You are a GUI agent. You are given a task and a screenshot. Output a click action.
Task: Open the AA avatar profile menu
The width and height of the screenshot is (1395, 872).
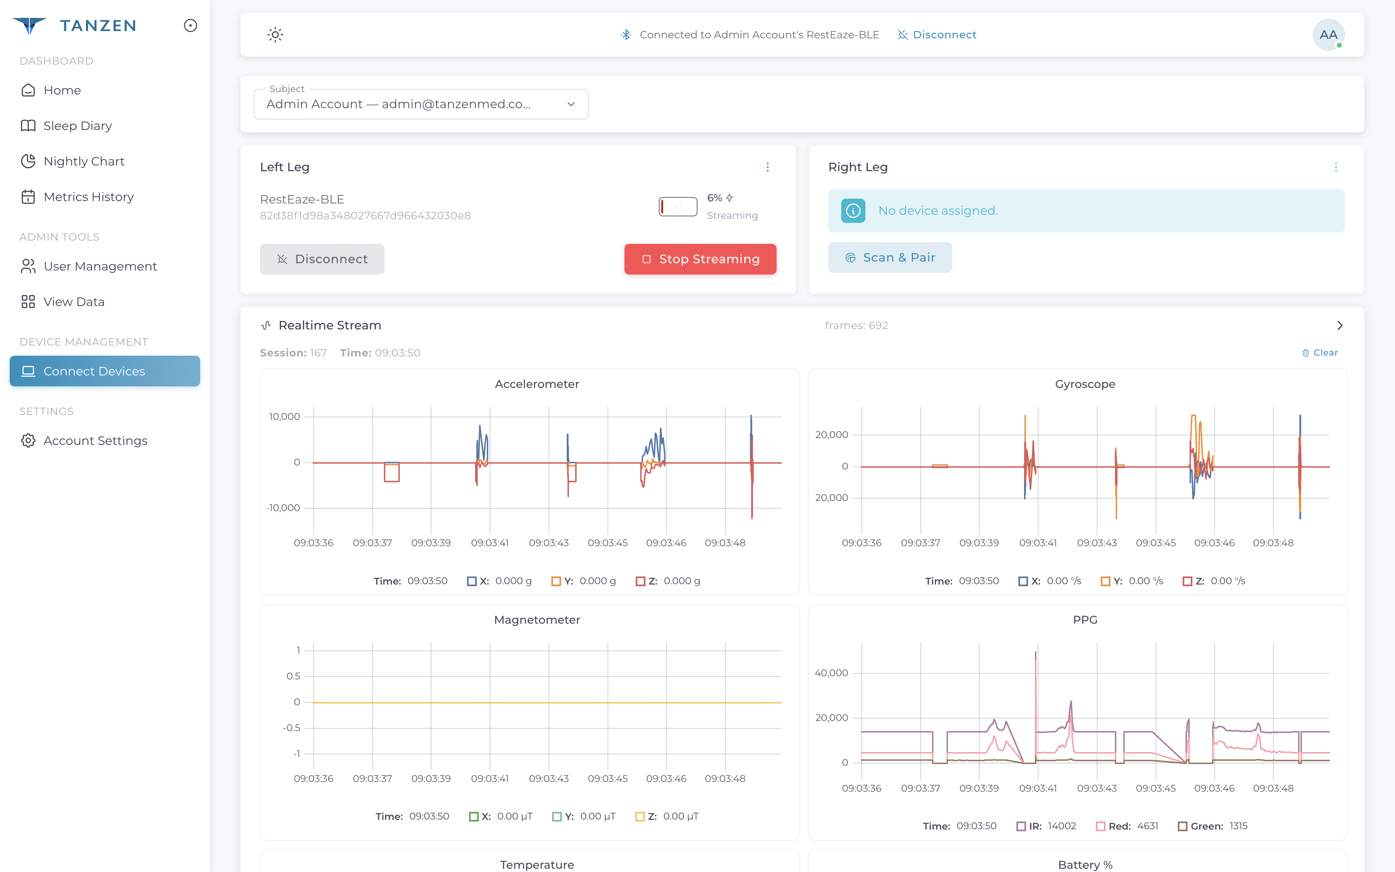(x=1329, y=35)
